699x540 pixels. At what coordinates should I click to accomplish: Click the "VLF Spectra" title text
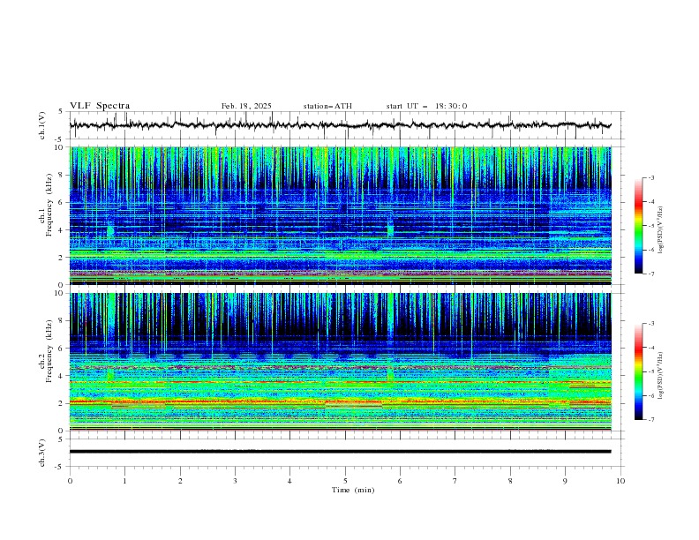tap(100, 106)
